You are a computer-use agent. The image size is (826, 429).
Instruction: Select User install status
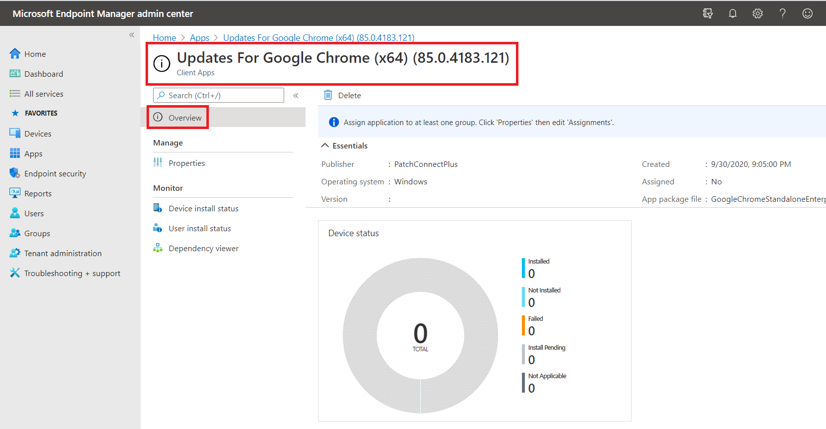(199, 228)
